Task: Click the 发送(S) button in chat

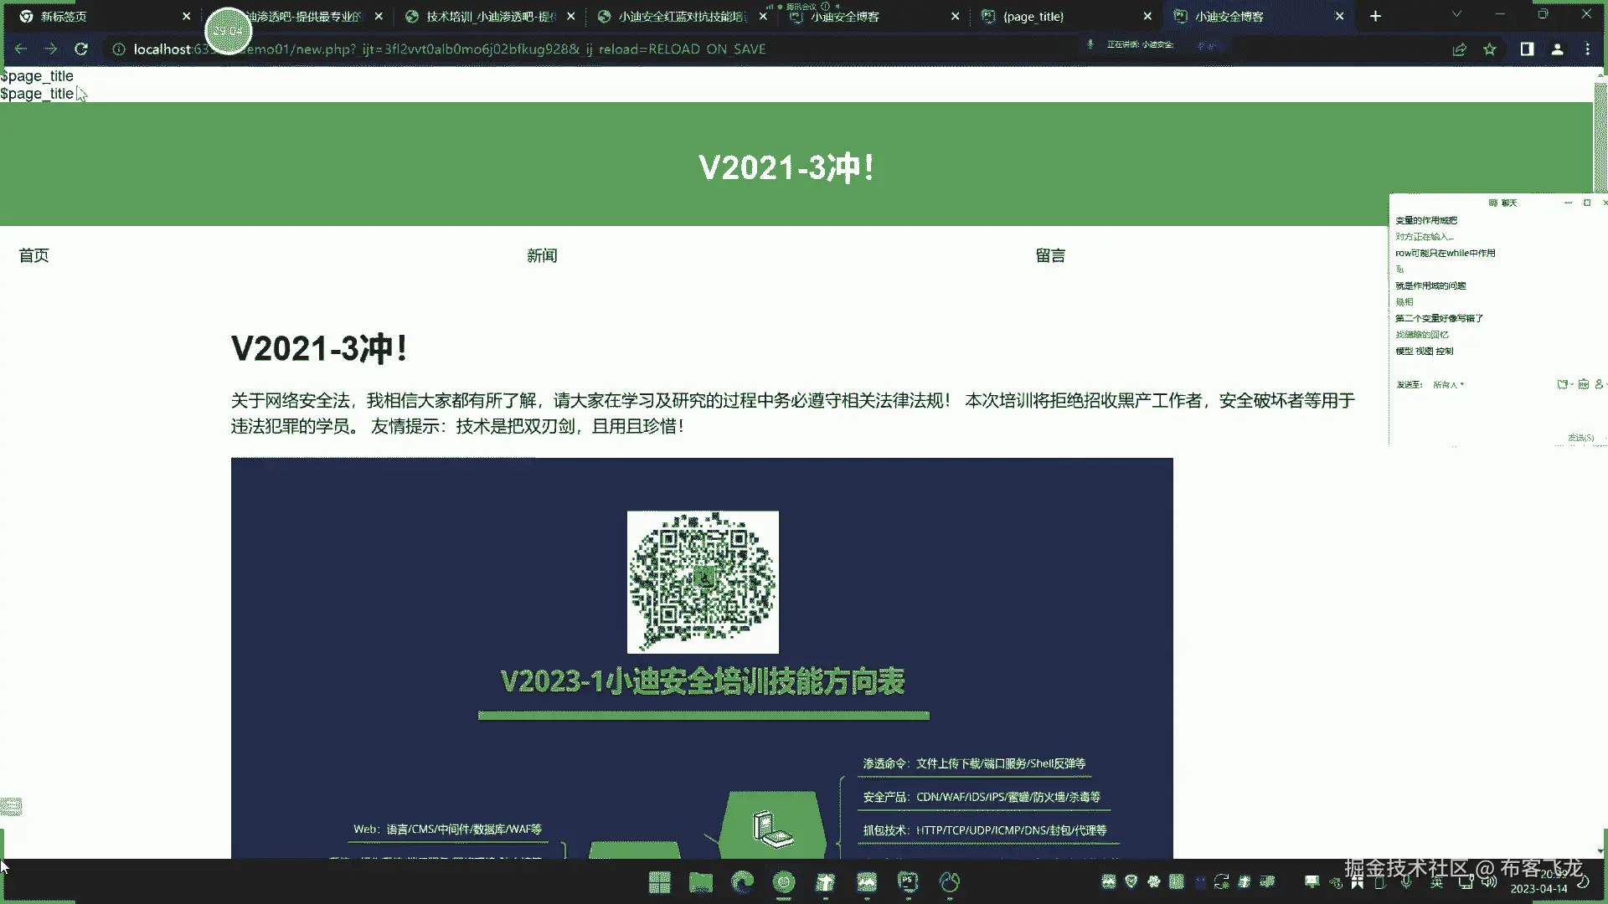Action: 1580,438
